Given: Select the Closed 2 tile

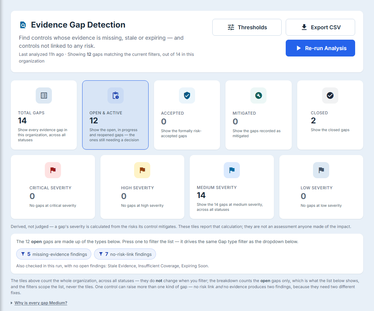Looking at the screenshot, I should pyautogui.click(x=330, y=115).
